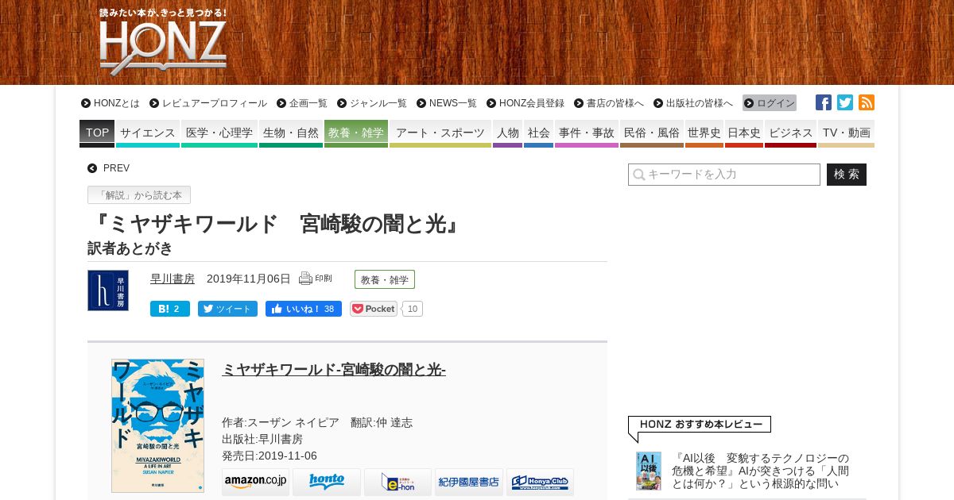Select the ビジネス tab

pyautogui.click(x=790, y=133)
